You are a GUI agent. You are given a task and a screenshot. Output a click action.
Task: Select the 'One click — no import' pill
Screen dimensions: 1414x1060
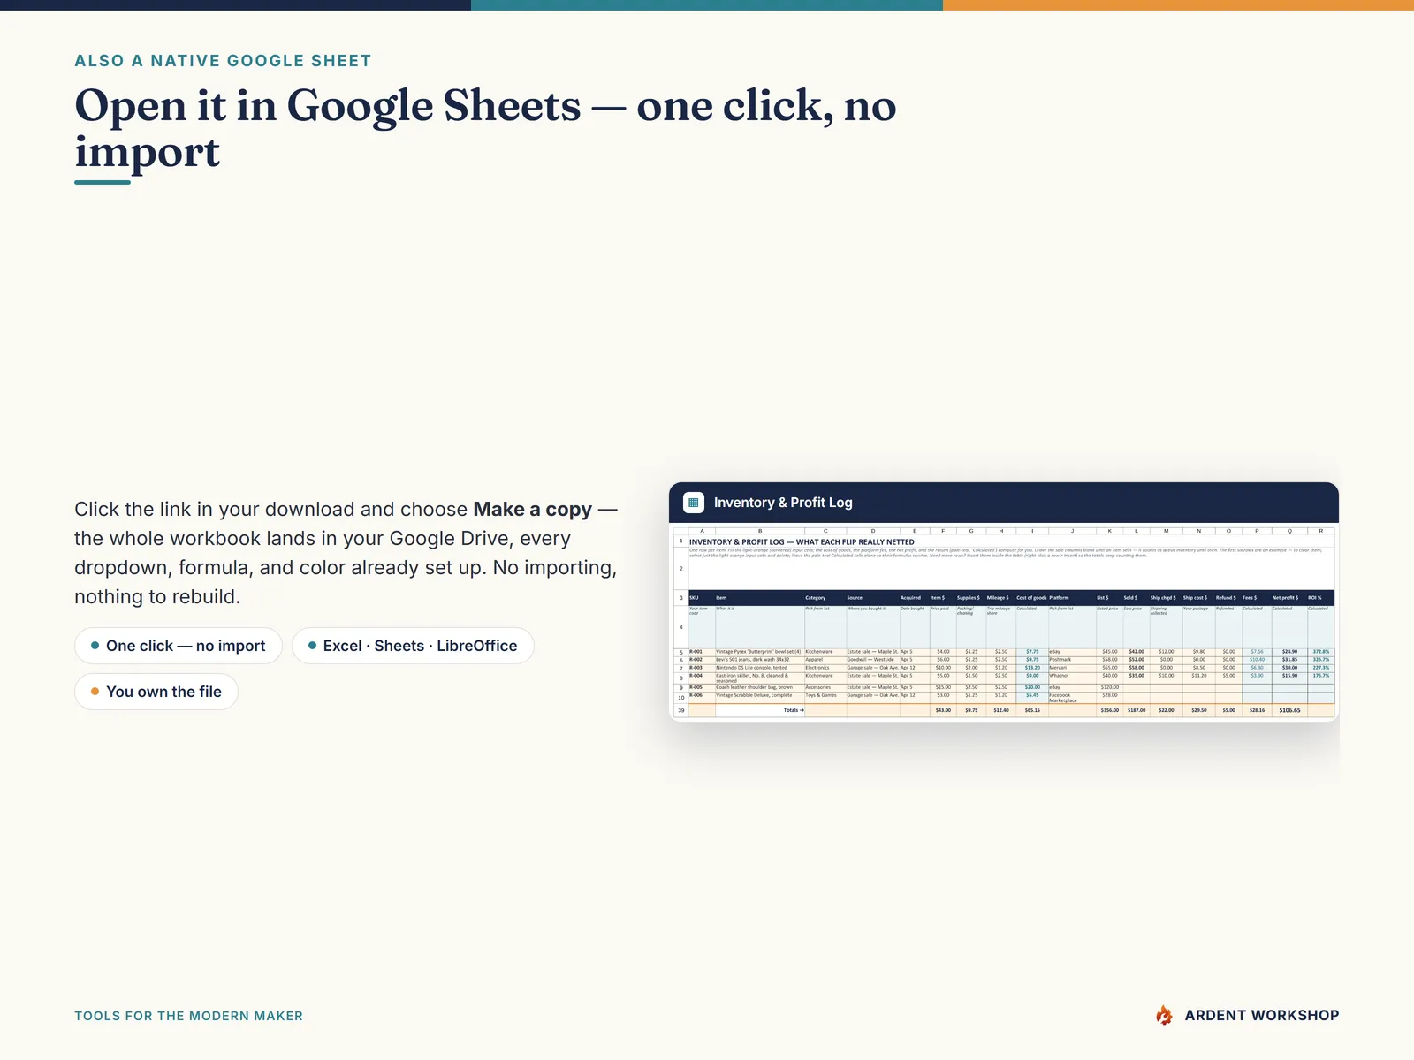[179, 646]
